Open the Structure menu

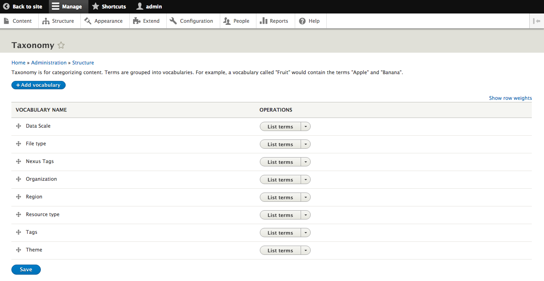click(58, 21)
